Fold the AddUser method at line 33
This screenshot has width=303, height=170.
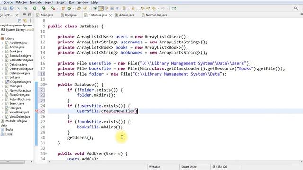(46, 153)
